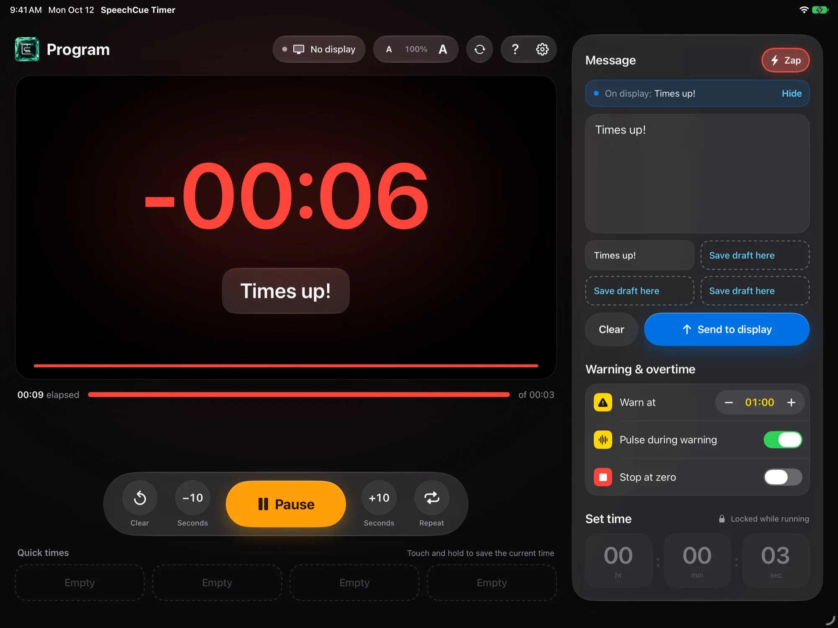Toggle Repeat mode
Image resolution: width=838 pixels, height=628 pixels.
pos(432,498)
